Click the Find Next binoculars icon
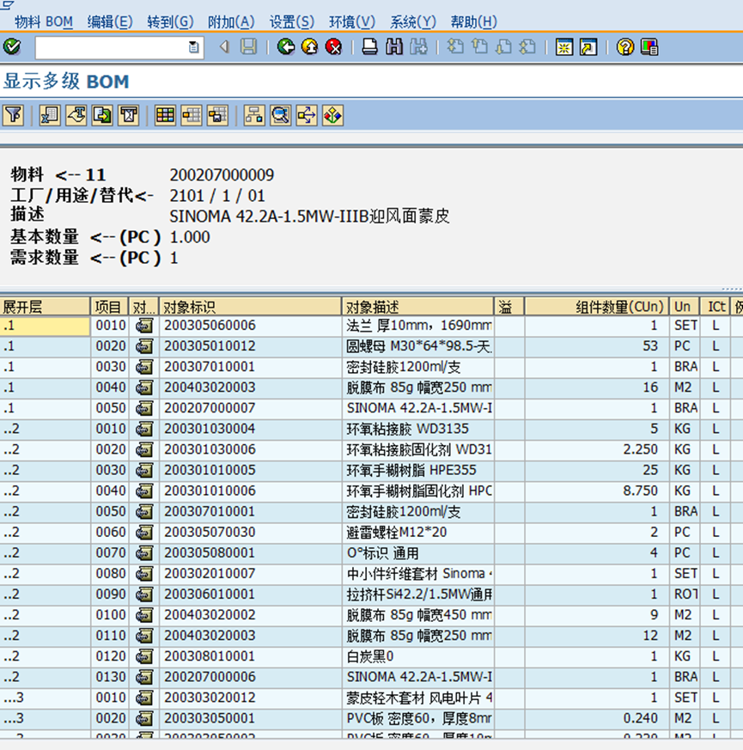The height and width of the screenshot is (750, 743). click(x=418, y=47)
